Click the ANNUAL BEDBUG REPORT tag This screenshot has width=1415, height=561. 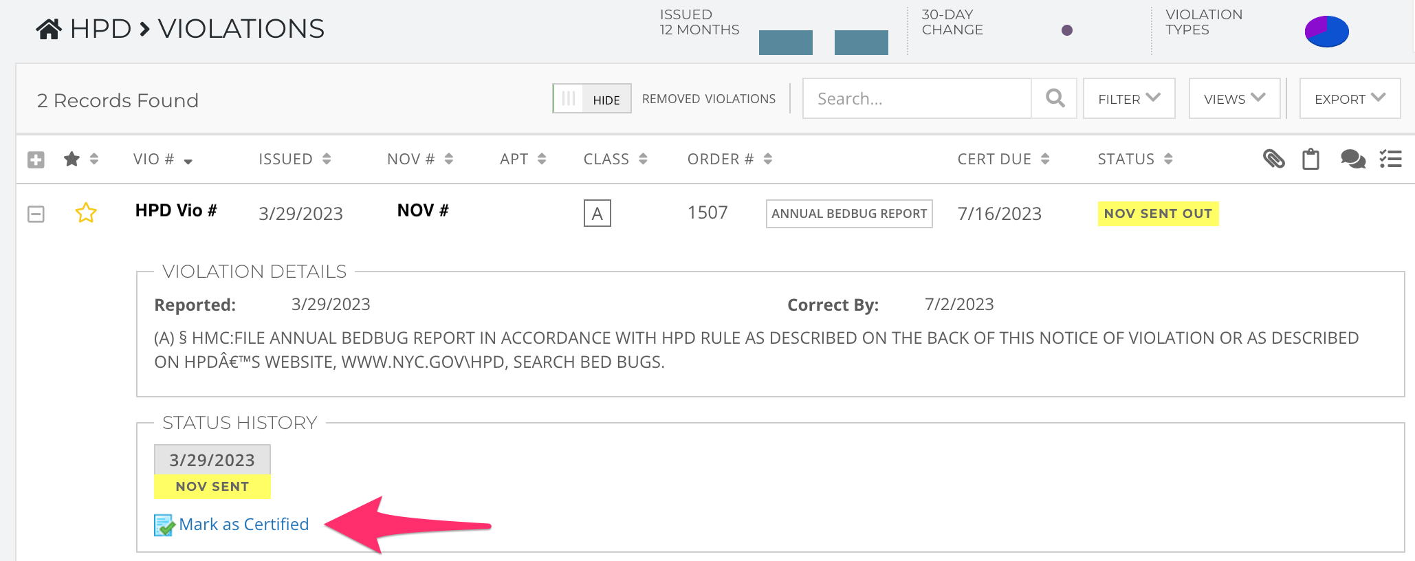click(849, 214)
